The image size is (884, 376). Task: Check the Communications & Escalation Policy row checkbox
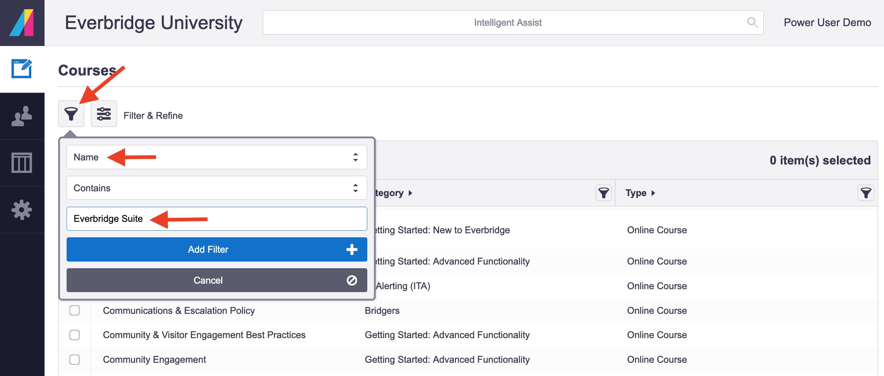coord(75,310)
